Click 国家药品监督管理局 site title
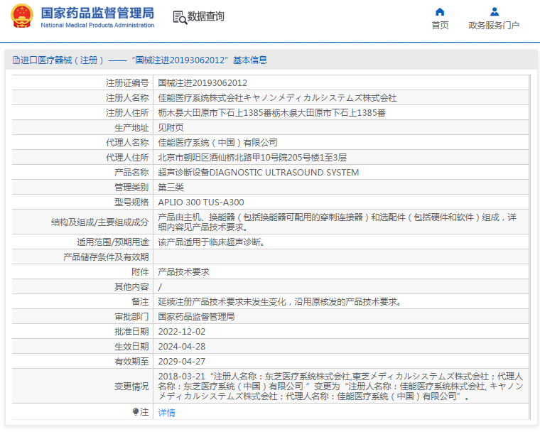 (x=97, y=13)
